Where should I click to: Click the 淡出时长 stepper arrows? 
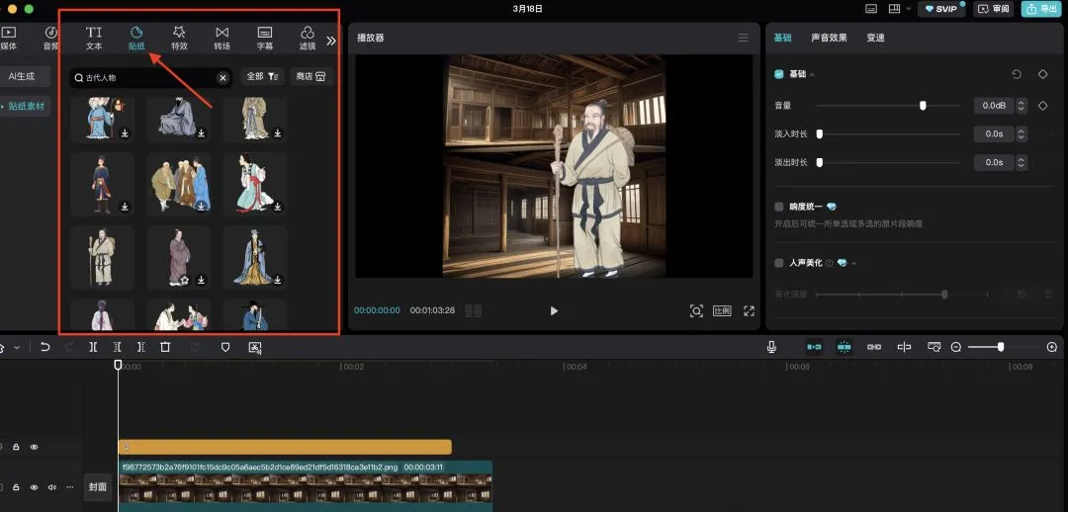[1021, 163]
